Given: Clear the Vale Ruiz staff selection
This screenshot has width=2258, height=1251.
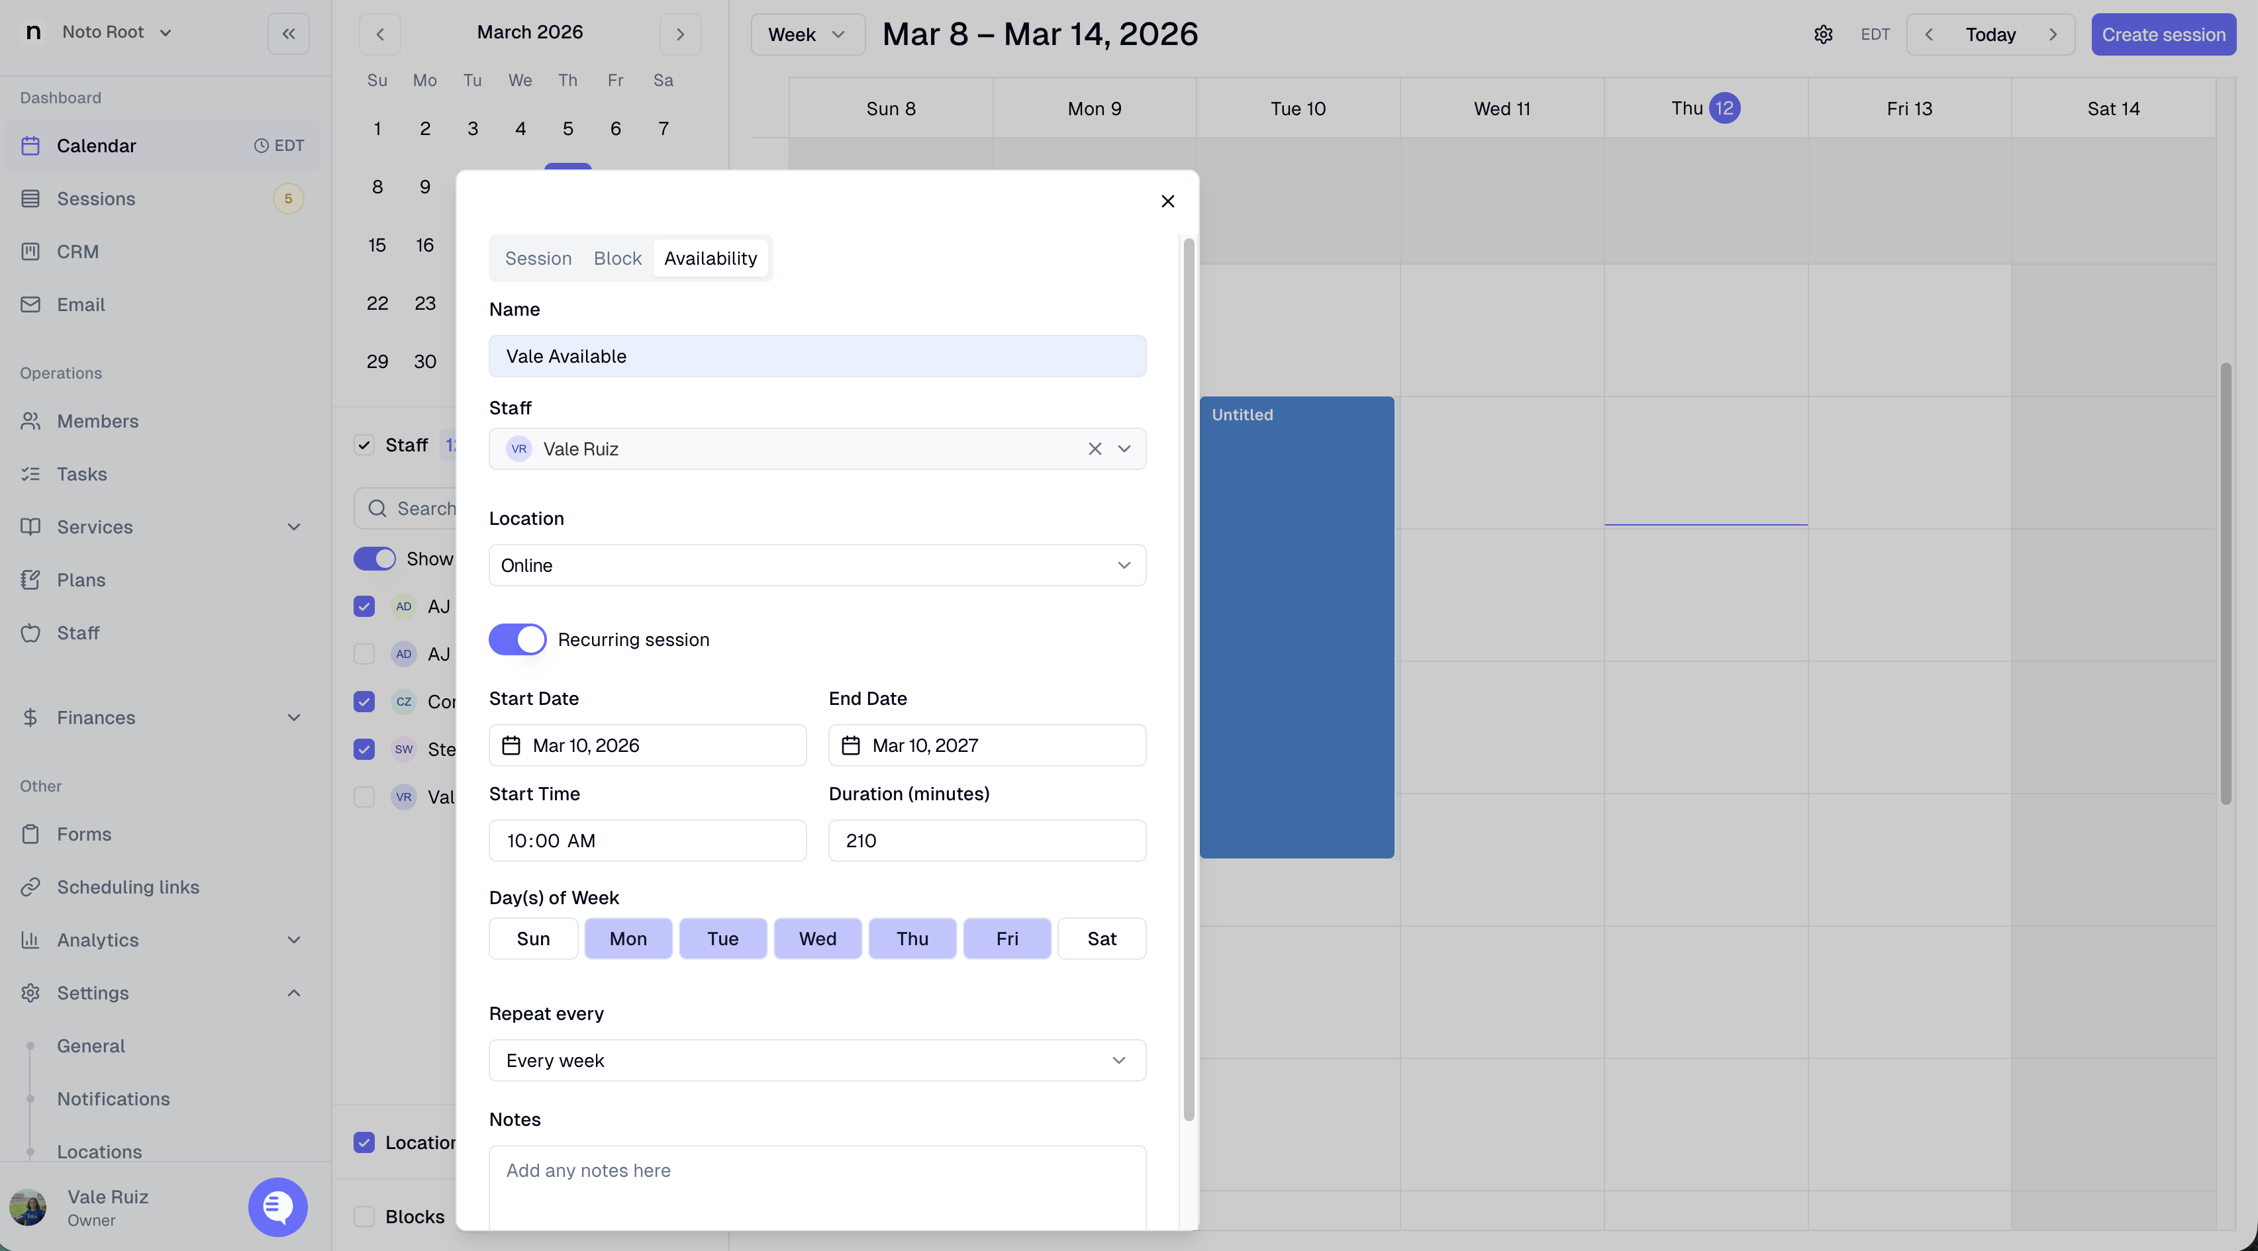Looking at the screenshot, I should (x=1095, y=449).
